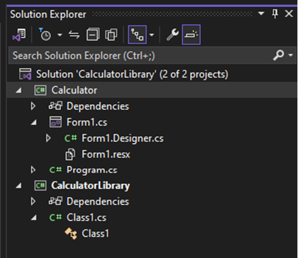
Task: Select the CalculatorLibrary project
Action: click(91, 186)
